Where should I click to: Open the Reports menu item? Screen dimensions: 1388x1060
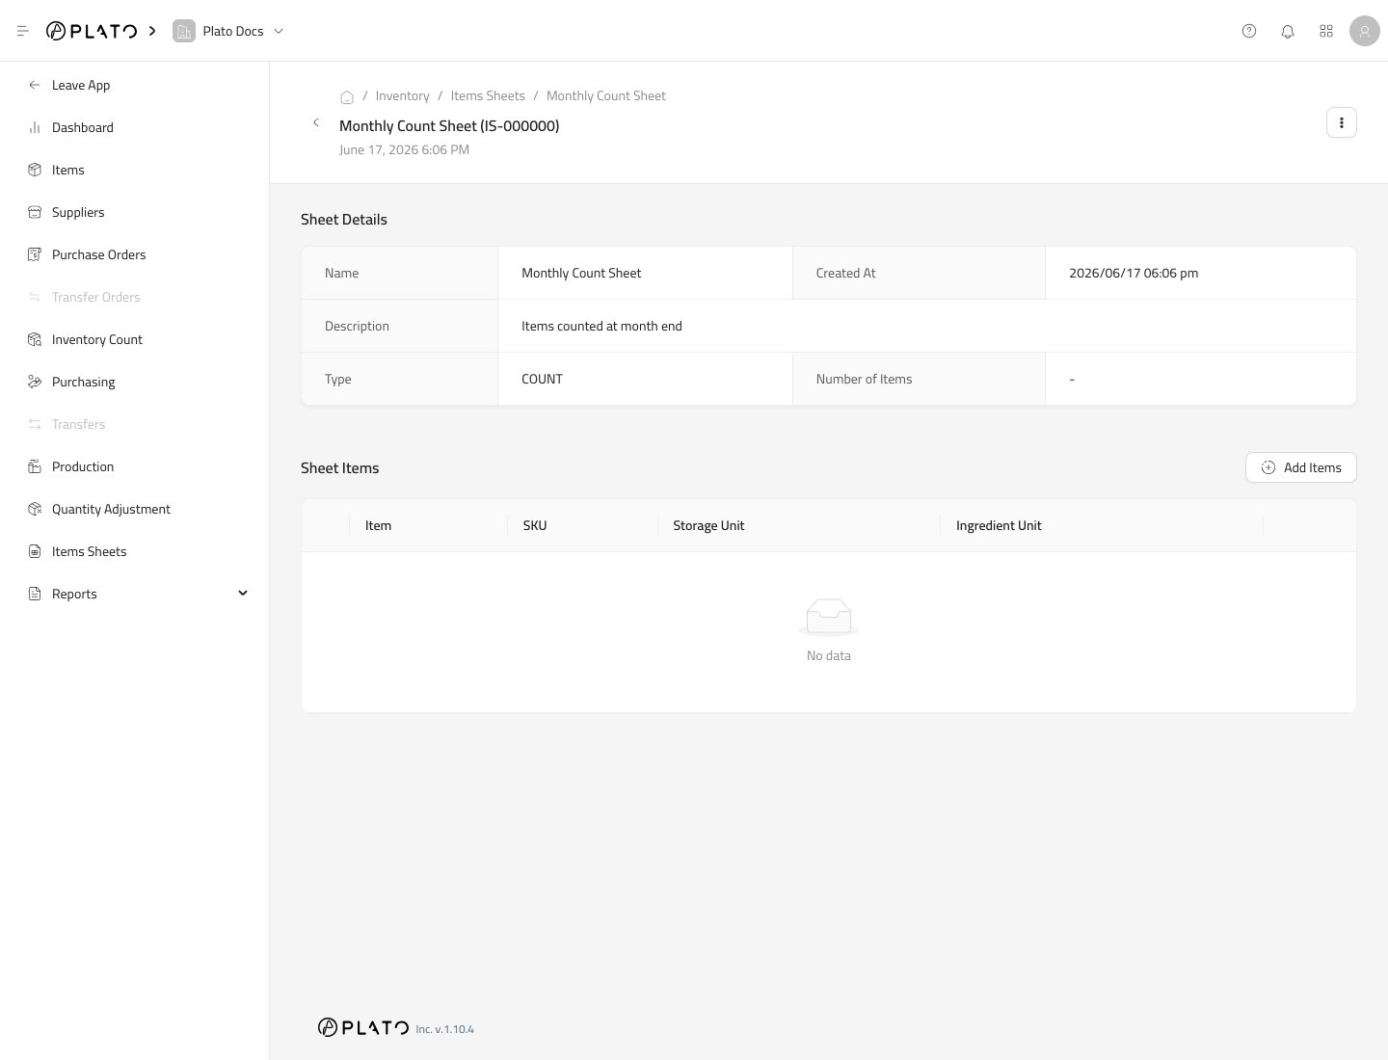pyautogui.click(x=135, y=594)
